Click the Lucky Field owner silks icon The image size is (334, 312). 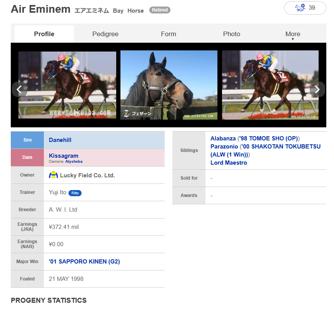(x=53, y=175)
